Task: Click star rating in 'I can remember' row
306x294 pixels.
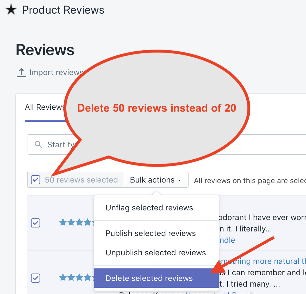Action: tap(77, 277)
